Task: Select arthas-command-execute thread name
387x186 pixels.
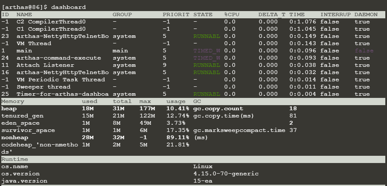Action: coord(59,58)
